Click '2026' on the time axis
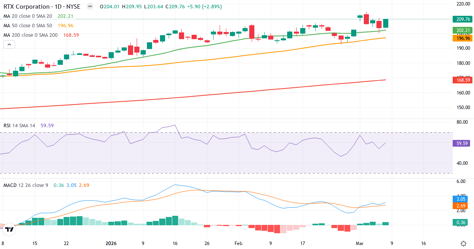474x249 pixels. click(x=111, y=243)
